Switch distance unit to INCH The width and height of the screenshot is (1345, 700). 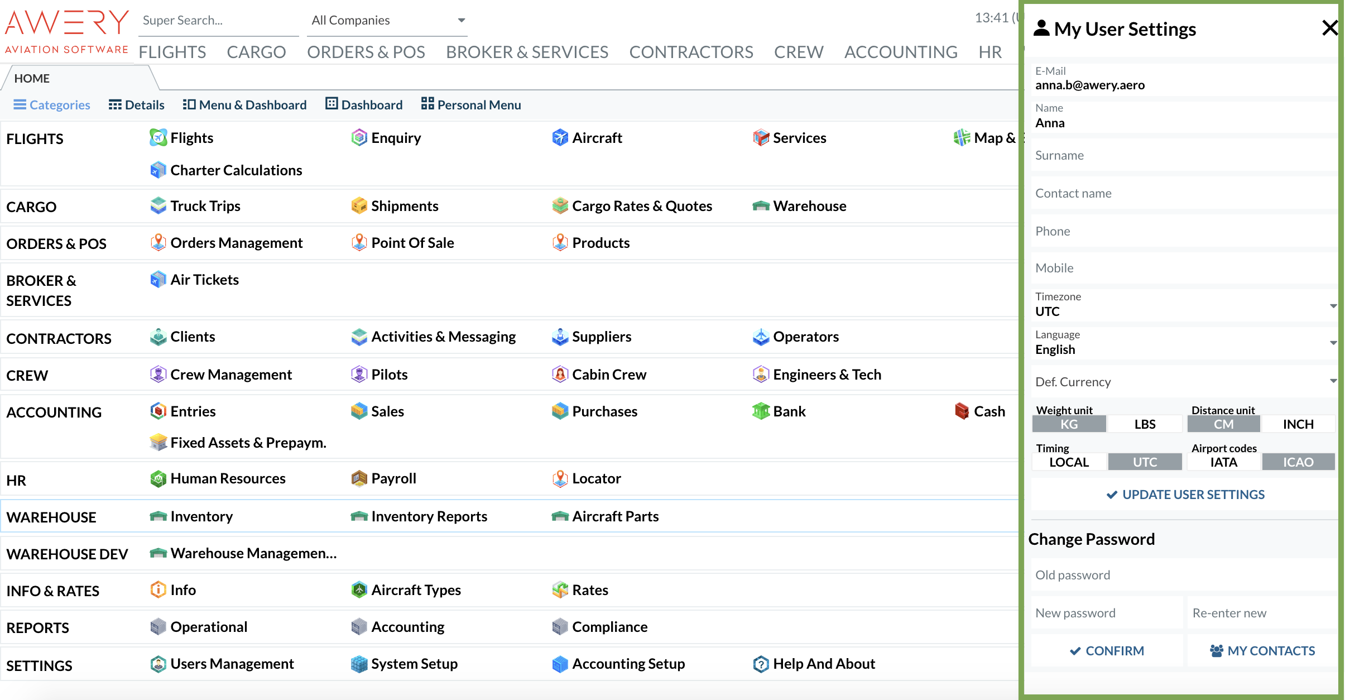[x=1298, y=424]
